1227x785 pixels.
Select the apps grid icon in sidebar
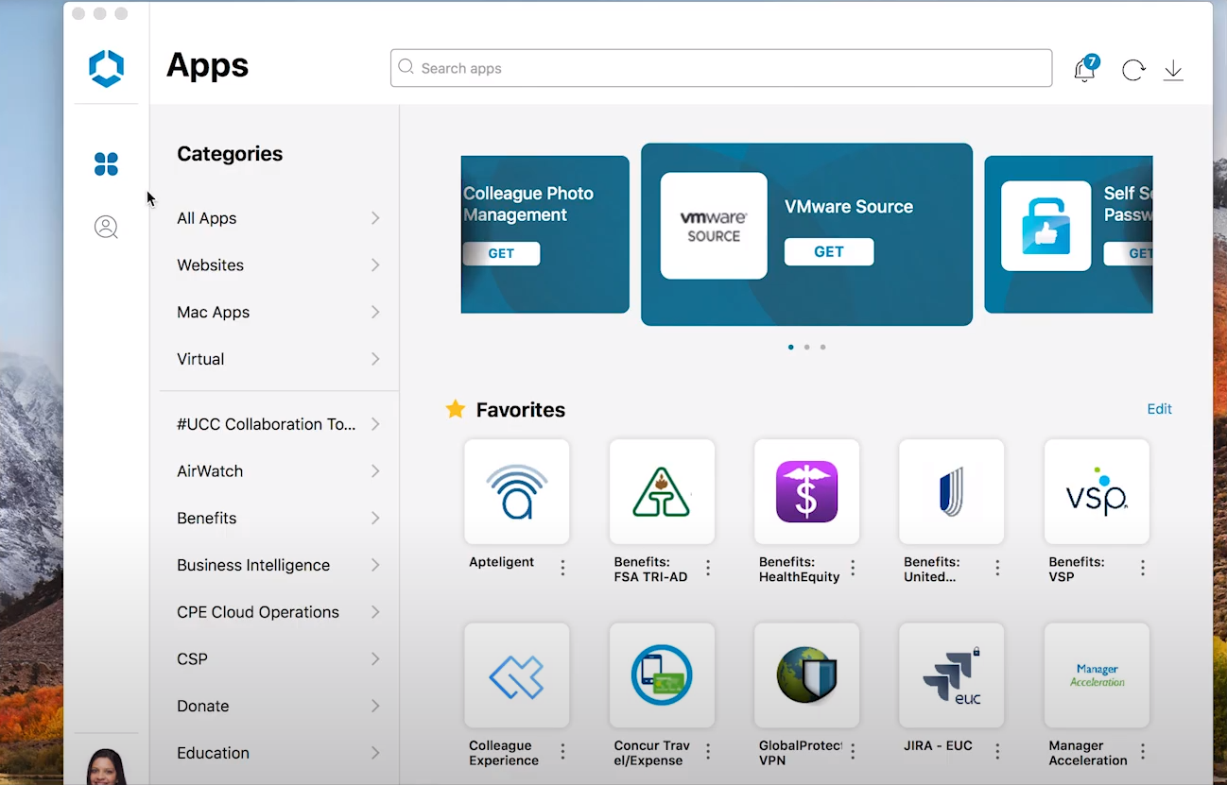(x=106, y=163)
